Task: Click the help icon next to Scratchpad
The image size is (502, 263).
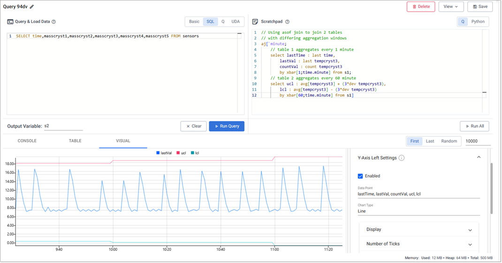Action: (x=287, y=22)
